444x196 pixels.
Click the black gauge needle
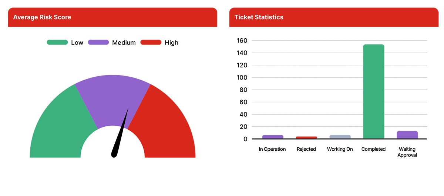pos(120,136)
